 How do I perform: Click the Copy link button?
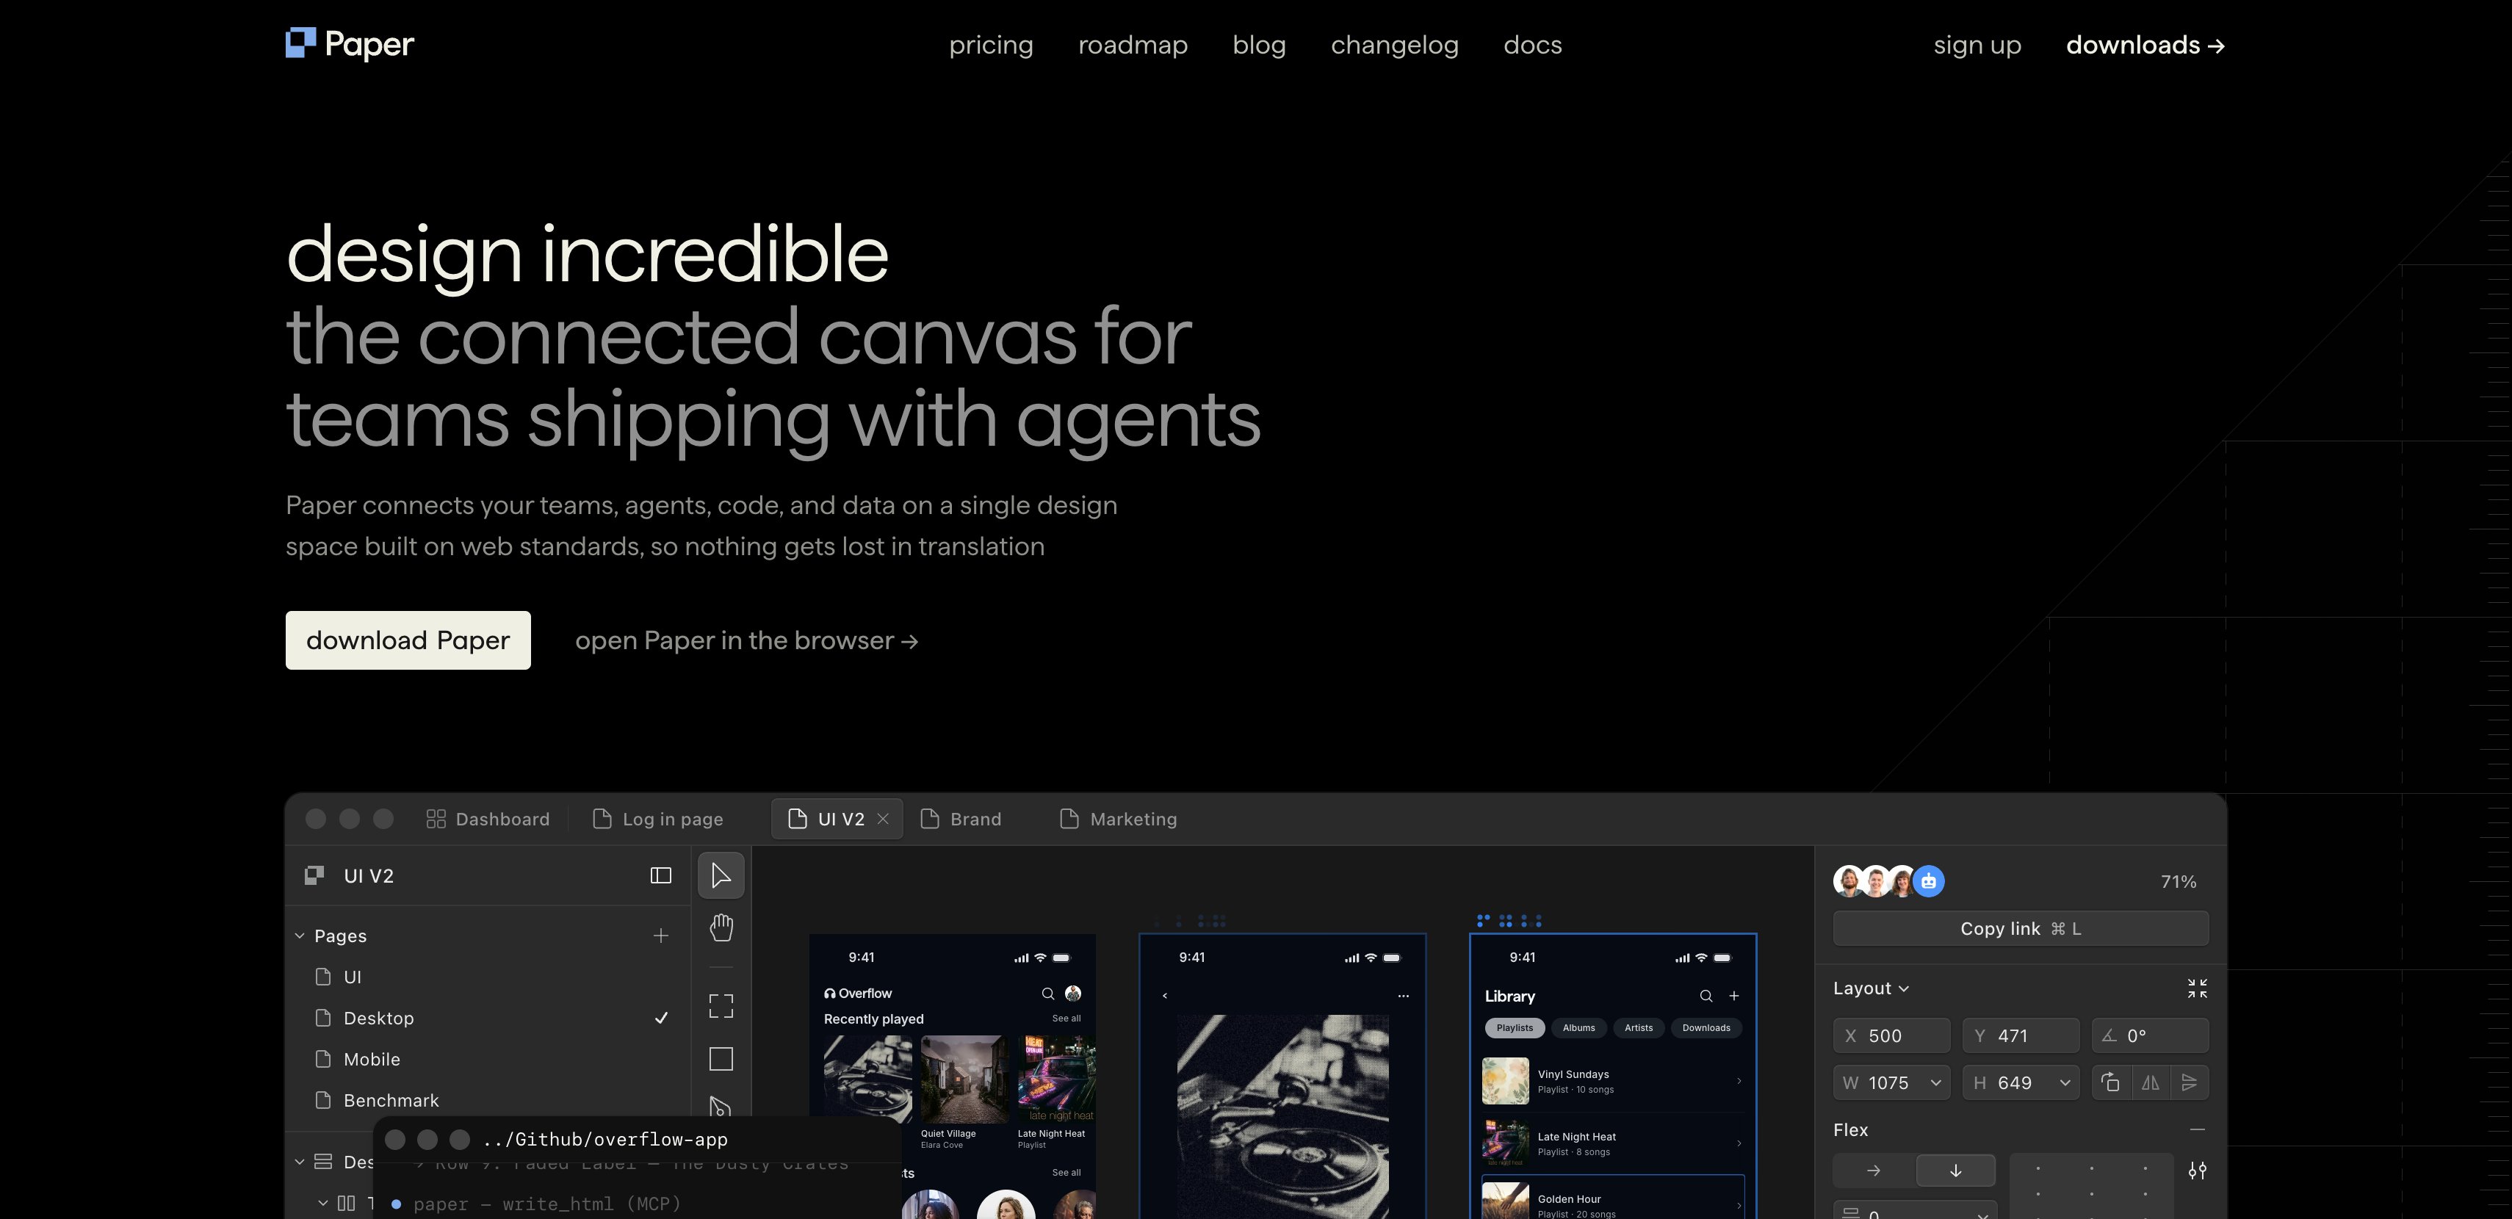pyautogui.click(x=2021, y=928)
